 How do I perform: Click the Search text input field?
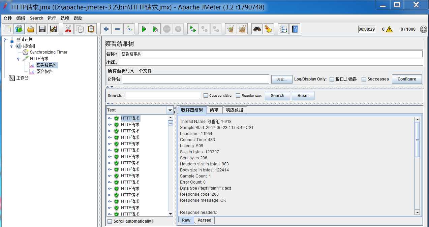tap(162, 96)
